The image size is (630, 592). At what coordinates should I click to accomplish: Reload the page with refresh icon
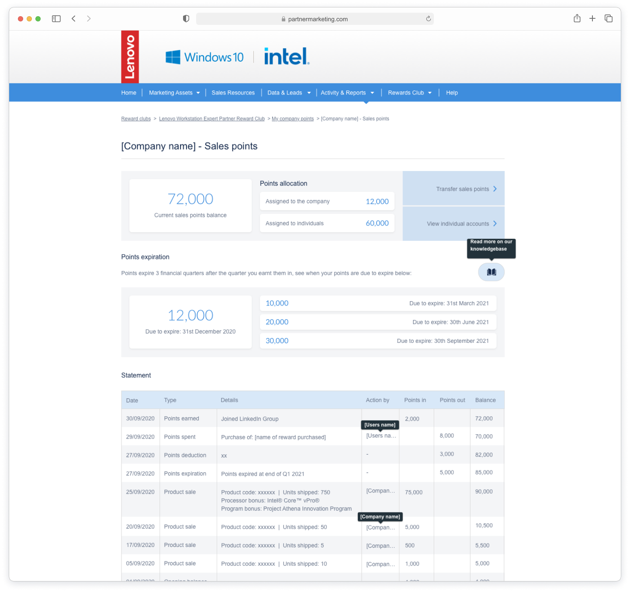click(x=428, y=19)
